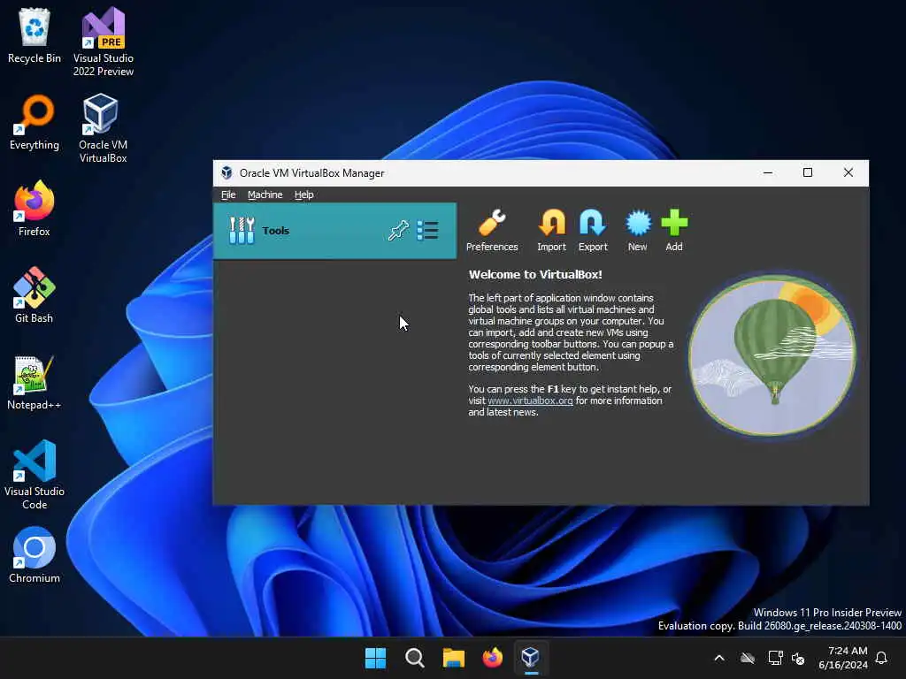Viewport: 906px width, 679px height.
Task: Select the Git Bash desktop shortcut
Action: point(35,295)
